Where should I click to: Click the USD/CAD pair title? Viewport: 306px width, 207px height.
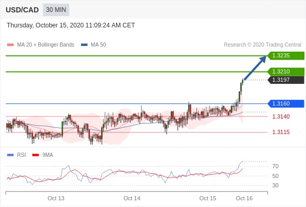click(x=22, y=10)
